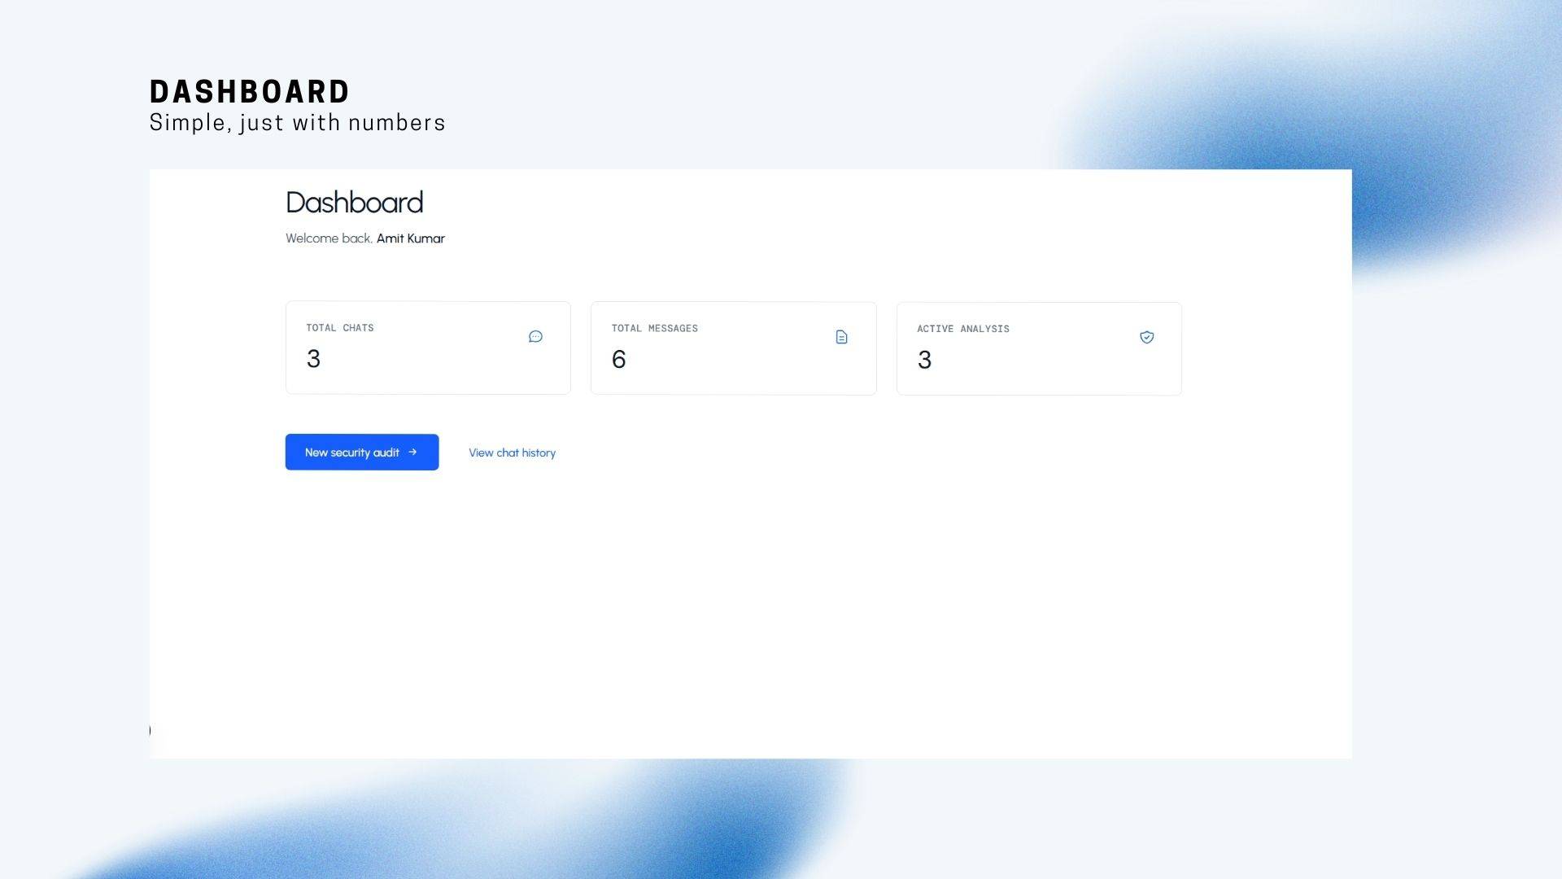Click the TOTAL MESSAGES label
Image resolution: width=1562 pixels, height=879 pixels.
pos(654,329)
